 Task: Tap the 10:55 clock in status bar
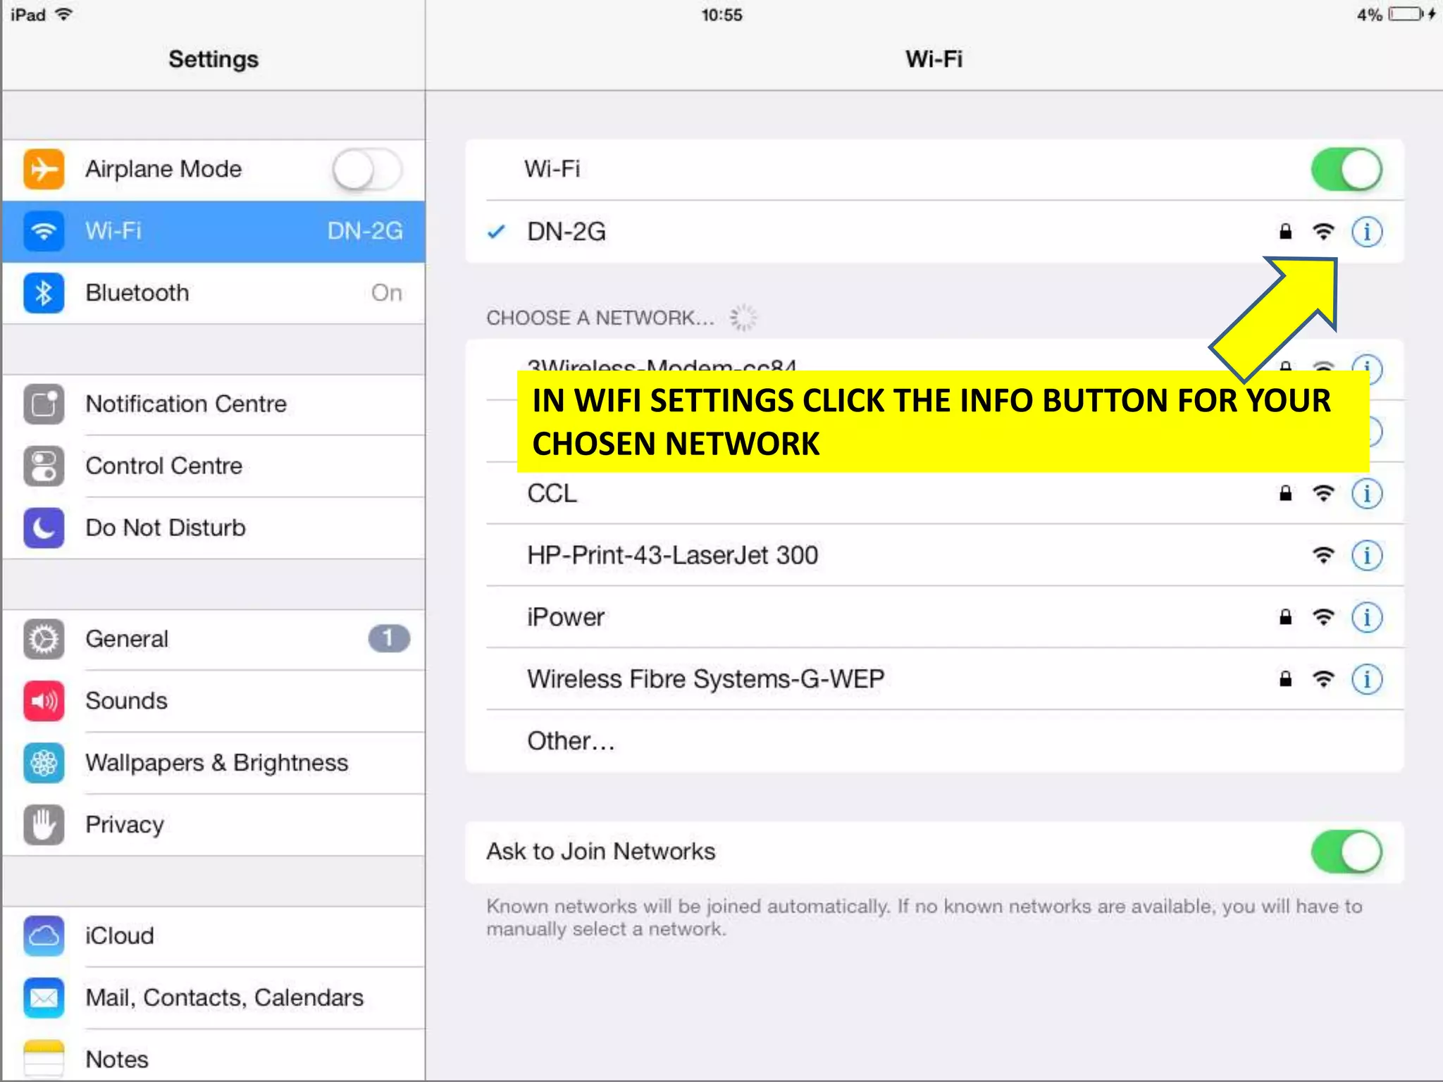721,15
